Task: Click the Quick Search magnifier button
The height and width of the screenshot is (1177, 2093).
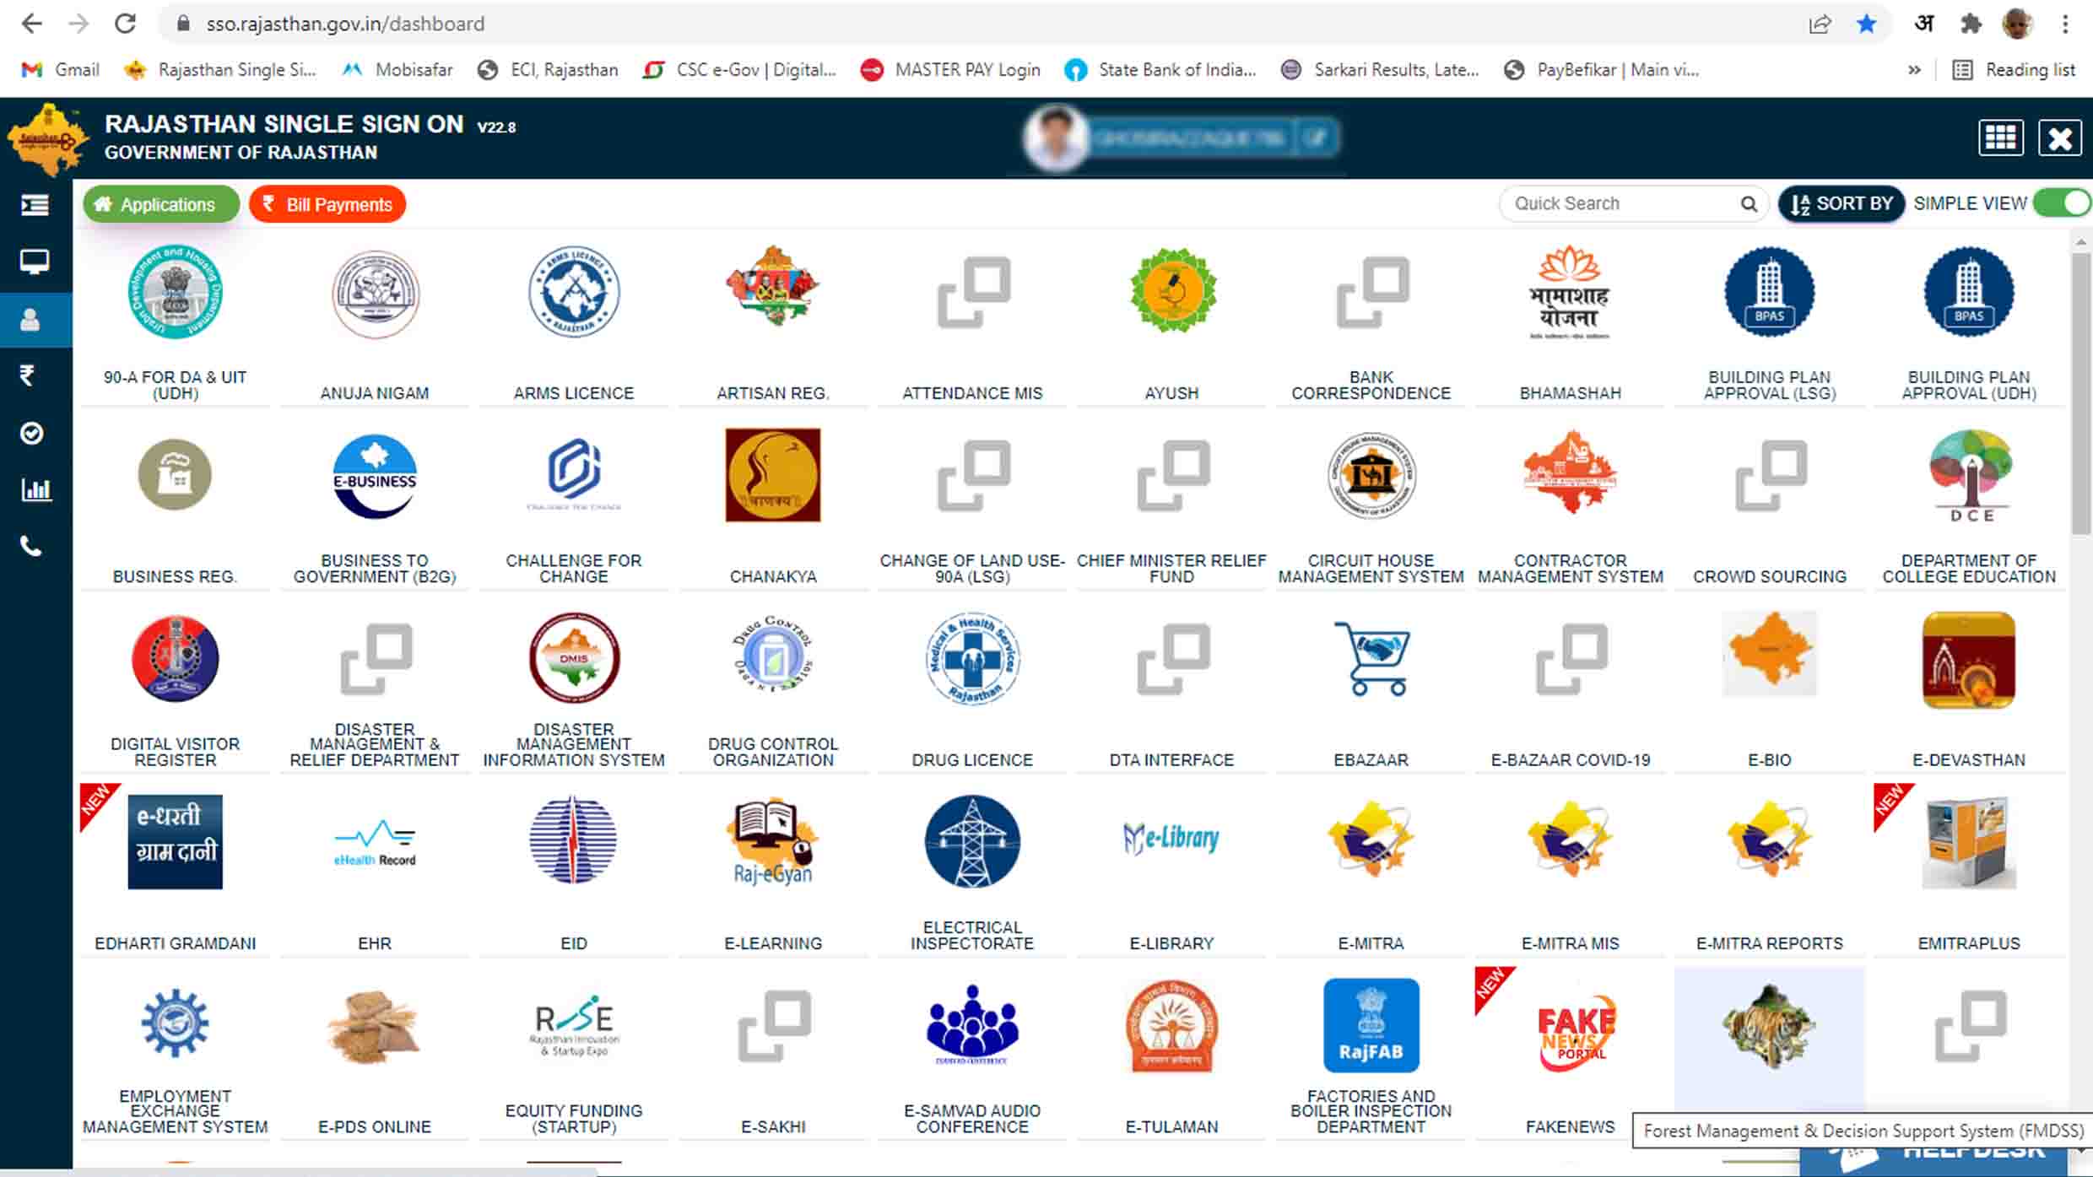Action: pyautogui.click(x=1749, y=204)
